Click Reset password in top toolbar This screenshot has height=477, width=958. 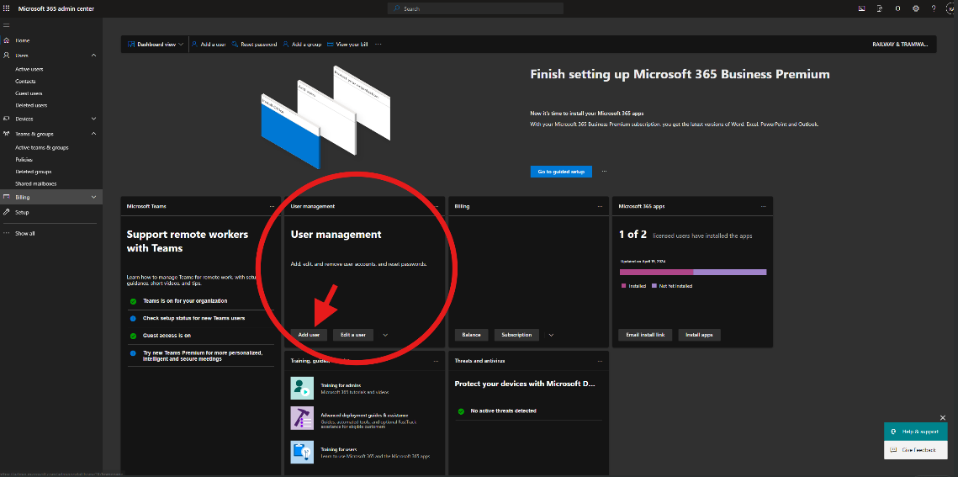pos(253,45)
